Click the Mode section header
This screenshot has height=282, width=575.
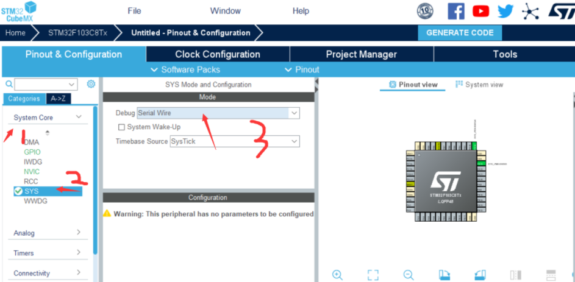(x=209, y=97)
